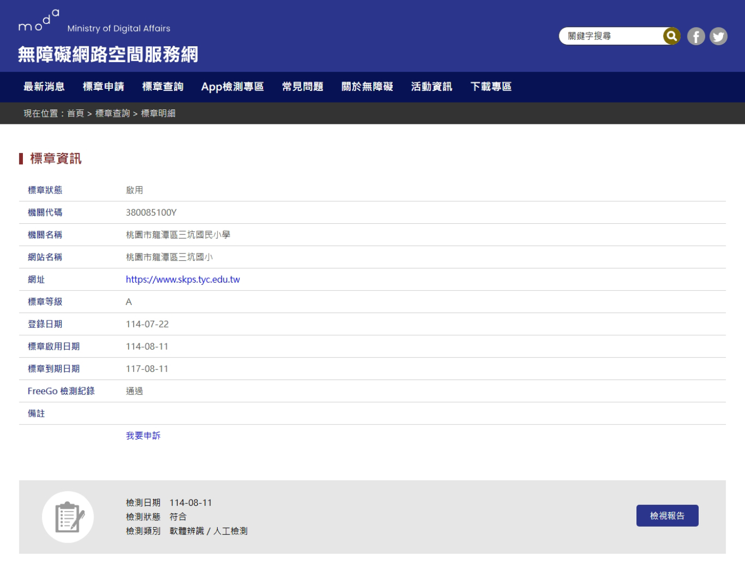Screen dimensions: 745x575
Task: Open the Twitter icon link
Action: pos(718,36)
